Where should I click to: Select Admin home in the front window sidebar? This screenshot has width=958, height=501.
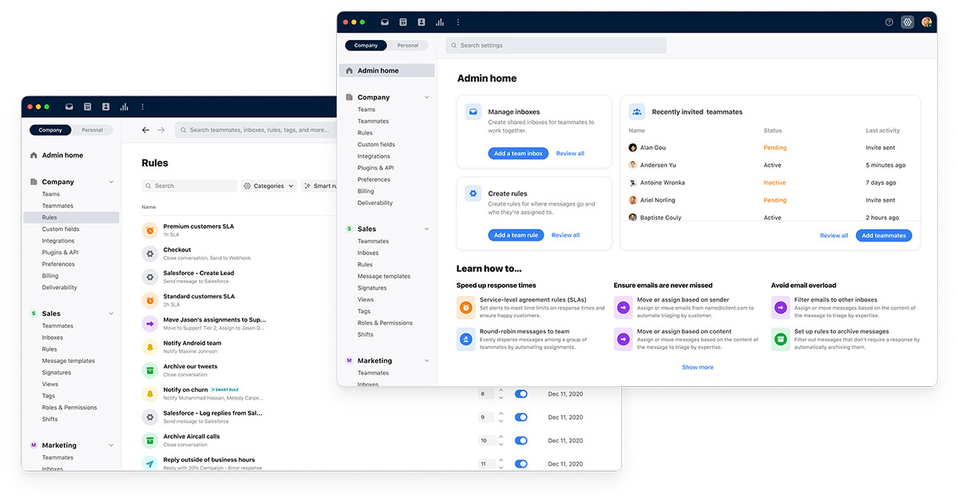coord(387,70)
